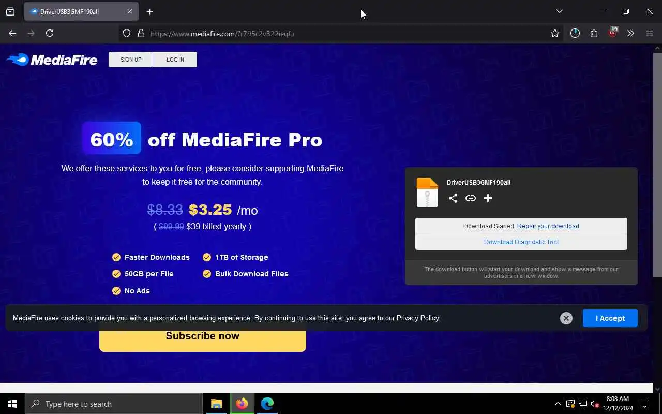Click the 'Bulk Download Files' feature text
The height and width of the screenshot is (414, 662).
pos(252,274)
